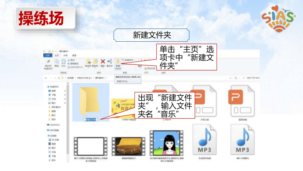Select 桌面 in the navigation pane
The image size is (303, 171).
52,91
